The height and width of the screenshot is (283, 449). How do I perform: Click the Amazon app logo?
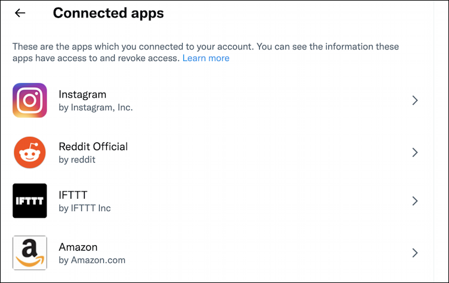pos(30,252)
